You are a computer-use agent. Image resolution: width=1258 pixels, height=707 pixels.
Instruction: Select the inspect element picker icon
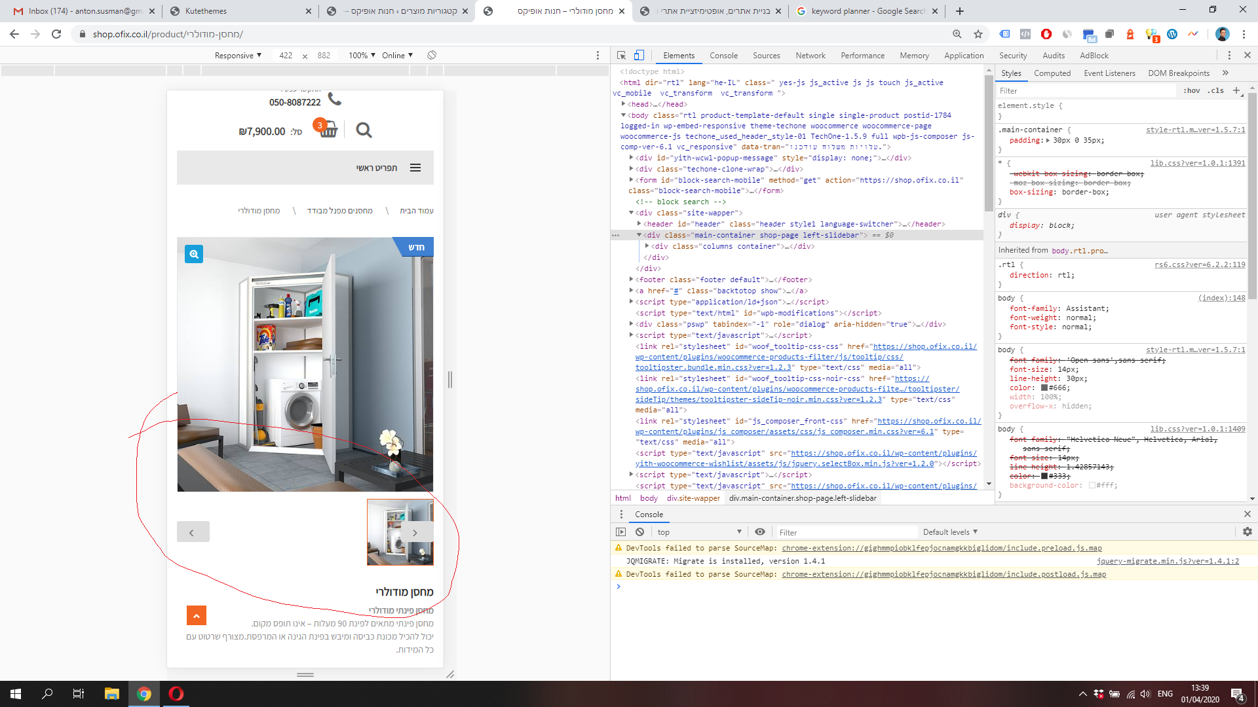(x=622, y=56)
